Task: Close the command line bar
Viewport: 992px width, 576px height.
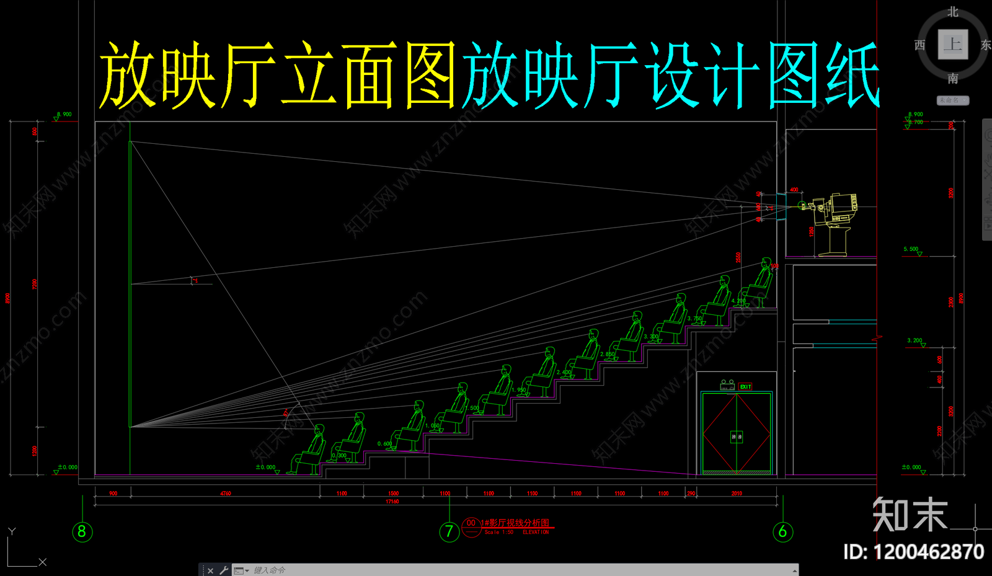Action: 211,570
